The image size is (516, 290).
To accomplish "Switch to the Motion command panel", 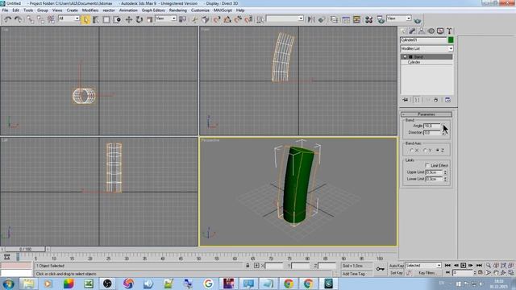I will [431, 31].
